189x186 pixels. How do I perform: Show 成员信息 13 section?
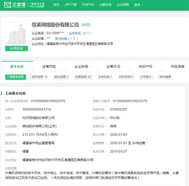[x=39, y=77]
